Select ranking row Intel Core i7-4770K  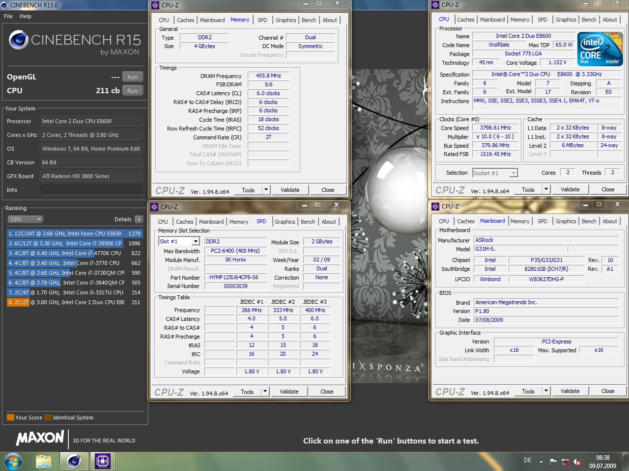click(75, 253)
